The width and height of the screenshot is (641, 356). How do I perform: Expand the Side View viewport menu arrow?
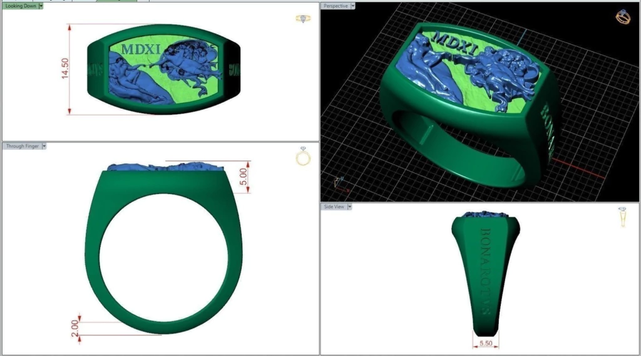pos(349,207)
